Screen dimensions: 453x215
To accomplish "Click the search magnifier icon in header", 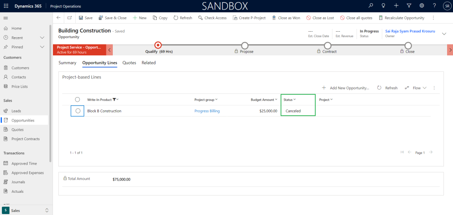I will (x=371, y=6).
